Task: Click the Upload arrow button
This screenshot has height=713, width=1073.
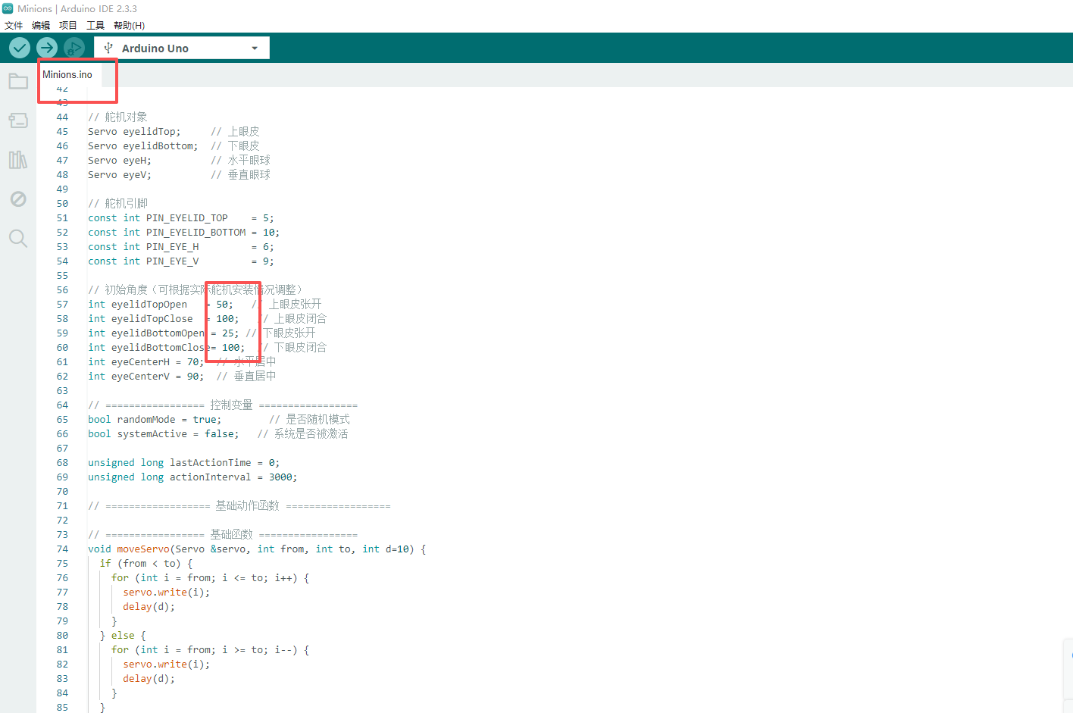Action: point(47,48)
